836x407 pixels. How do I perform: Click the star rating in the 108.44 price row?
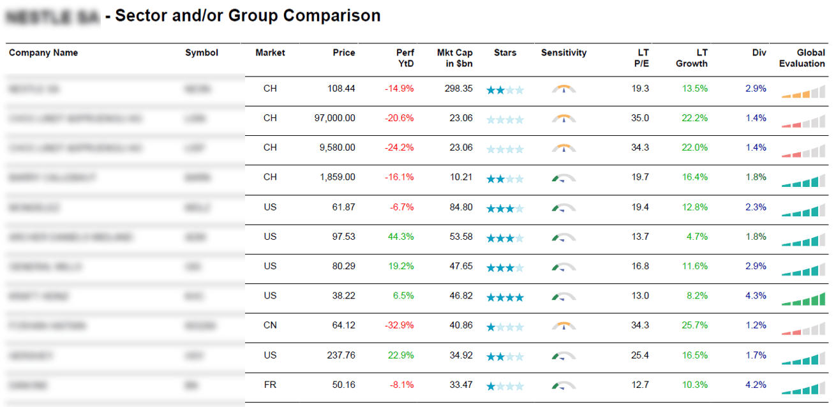505,90
